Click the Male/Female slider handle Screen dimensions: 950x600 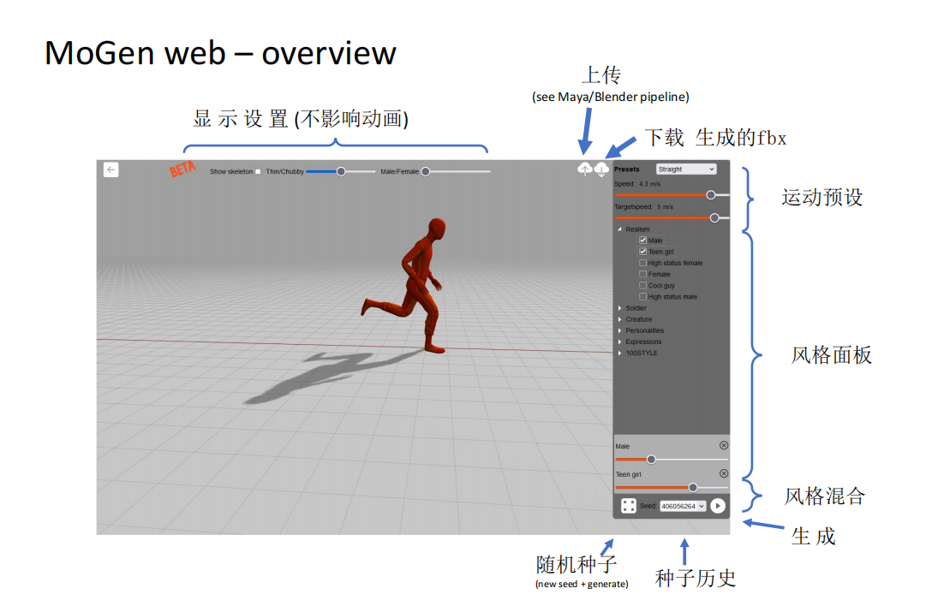(x=426, y=172)
